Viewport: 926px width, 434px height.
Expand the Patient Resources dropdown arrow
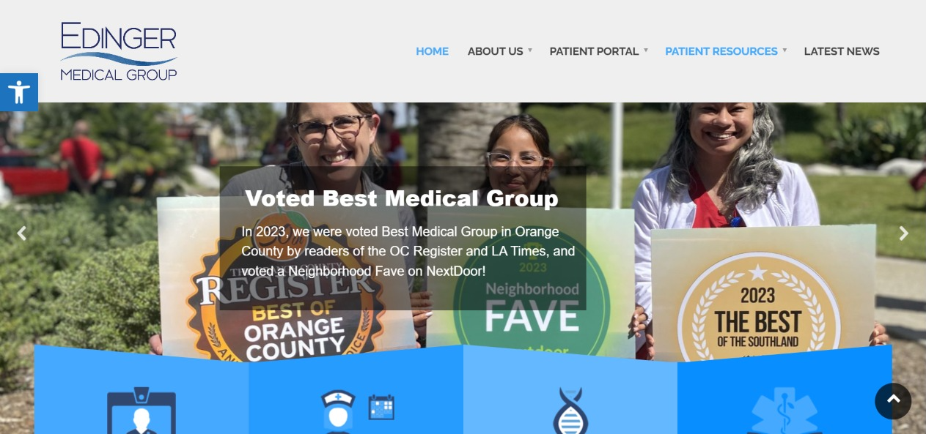(x=784, y=50)
